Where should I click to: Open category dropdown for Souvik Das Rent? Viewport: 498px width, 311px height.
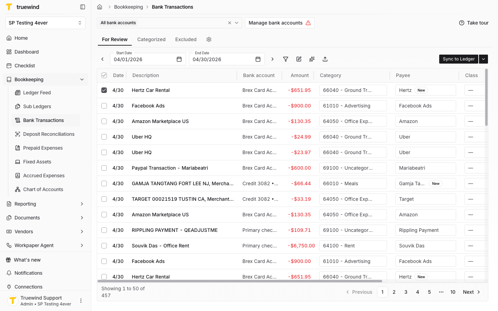[x=353, y=246]
